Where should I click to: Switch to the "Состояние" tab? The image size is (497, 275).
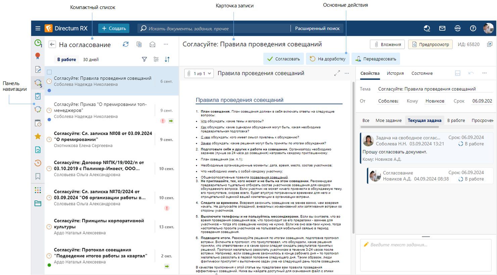(422, 73)
